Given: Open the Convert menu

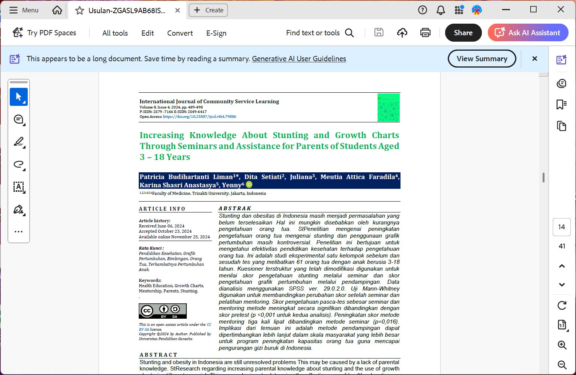Looking at the screenshot, I should coord(180,33).
